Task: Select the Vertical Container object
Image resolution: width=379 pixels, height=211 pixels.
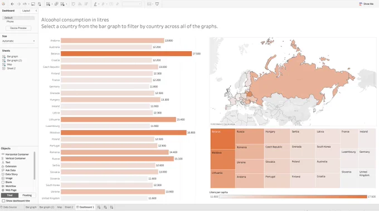Action: 14,158
